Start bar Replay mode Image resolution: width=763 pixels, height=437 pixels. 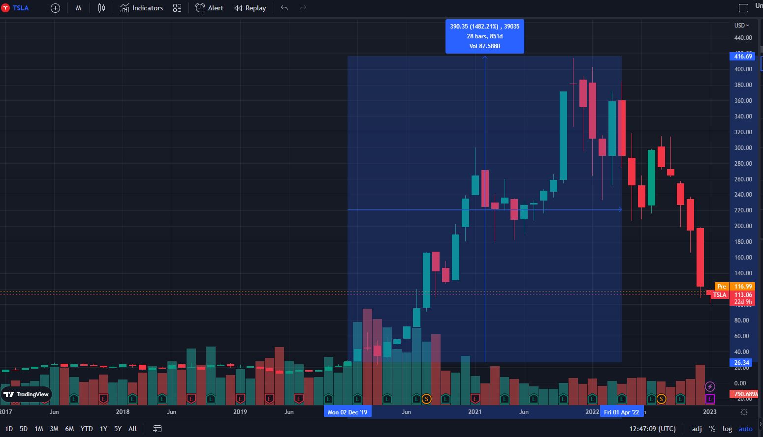click(250, 8)
